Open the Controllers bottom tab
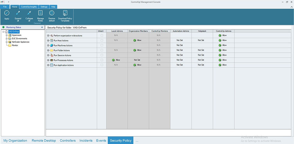Screen dimensions: 294x144 pyautogui.click(x=68, y=140)
